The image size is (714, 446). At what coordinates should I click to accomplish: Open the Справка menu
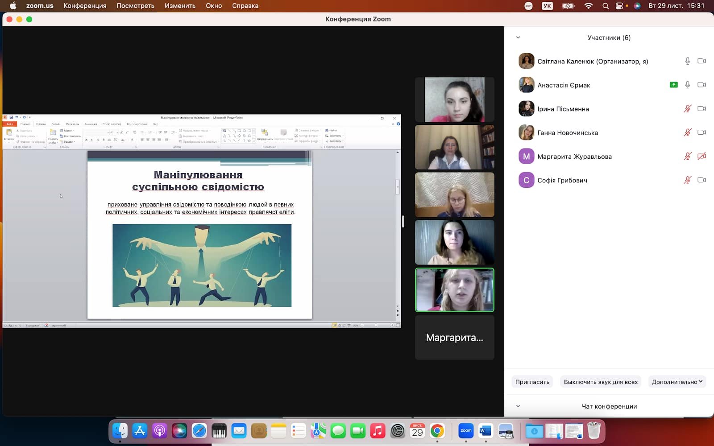[x=245, y=6]
